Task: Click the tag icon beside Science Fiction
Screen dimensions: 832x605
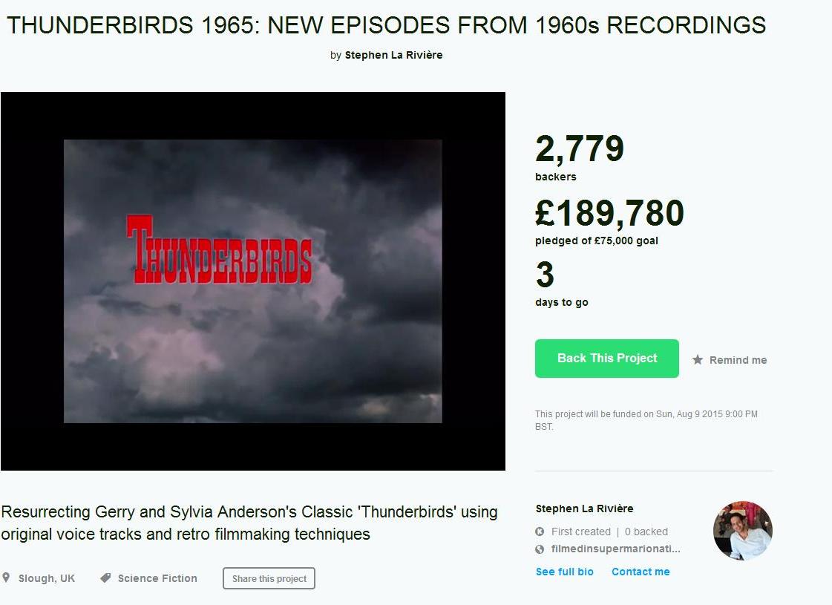Action: coord(105,578)
